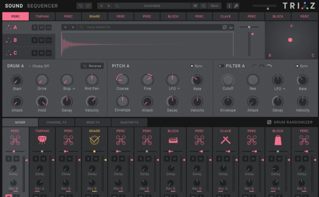
Task: Select high-pass filter shape icon
Action: pyautogui.click(x=254, y=66)
